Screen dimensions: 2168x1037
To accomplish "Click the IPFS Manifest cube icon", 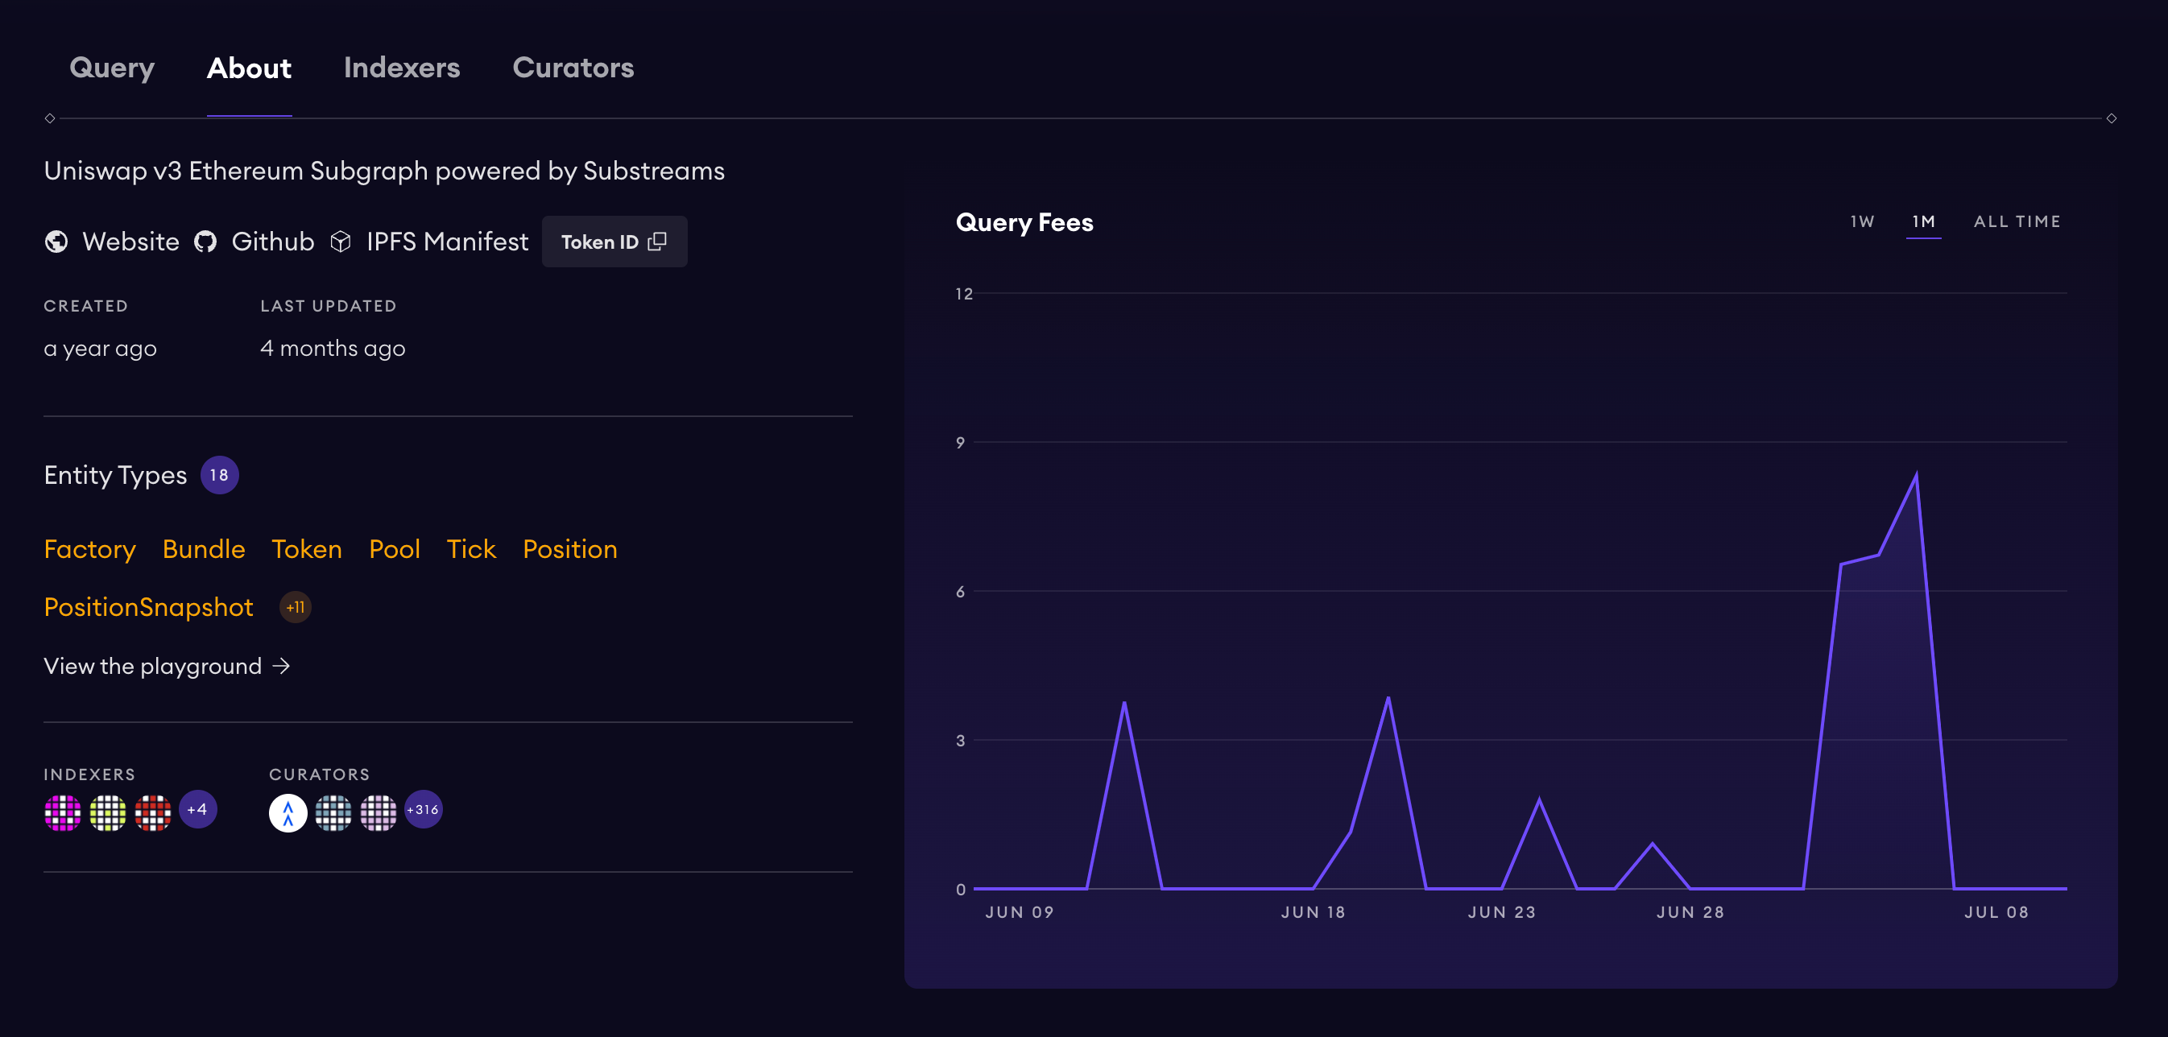I will coord(340,242).
